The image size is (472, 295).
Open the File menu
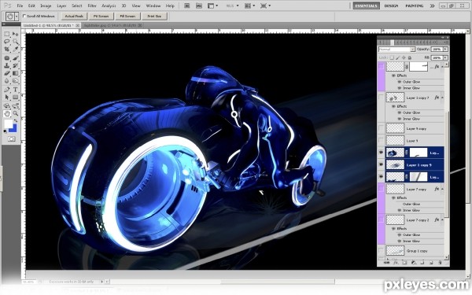20,6
